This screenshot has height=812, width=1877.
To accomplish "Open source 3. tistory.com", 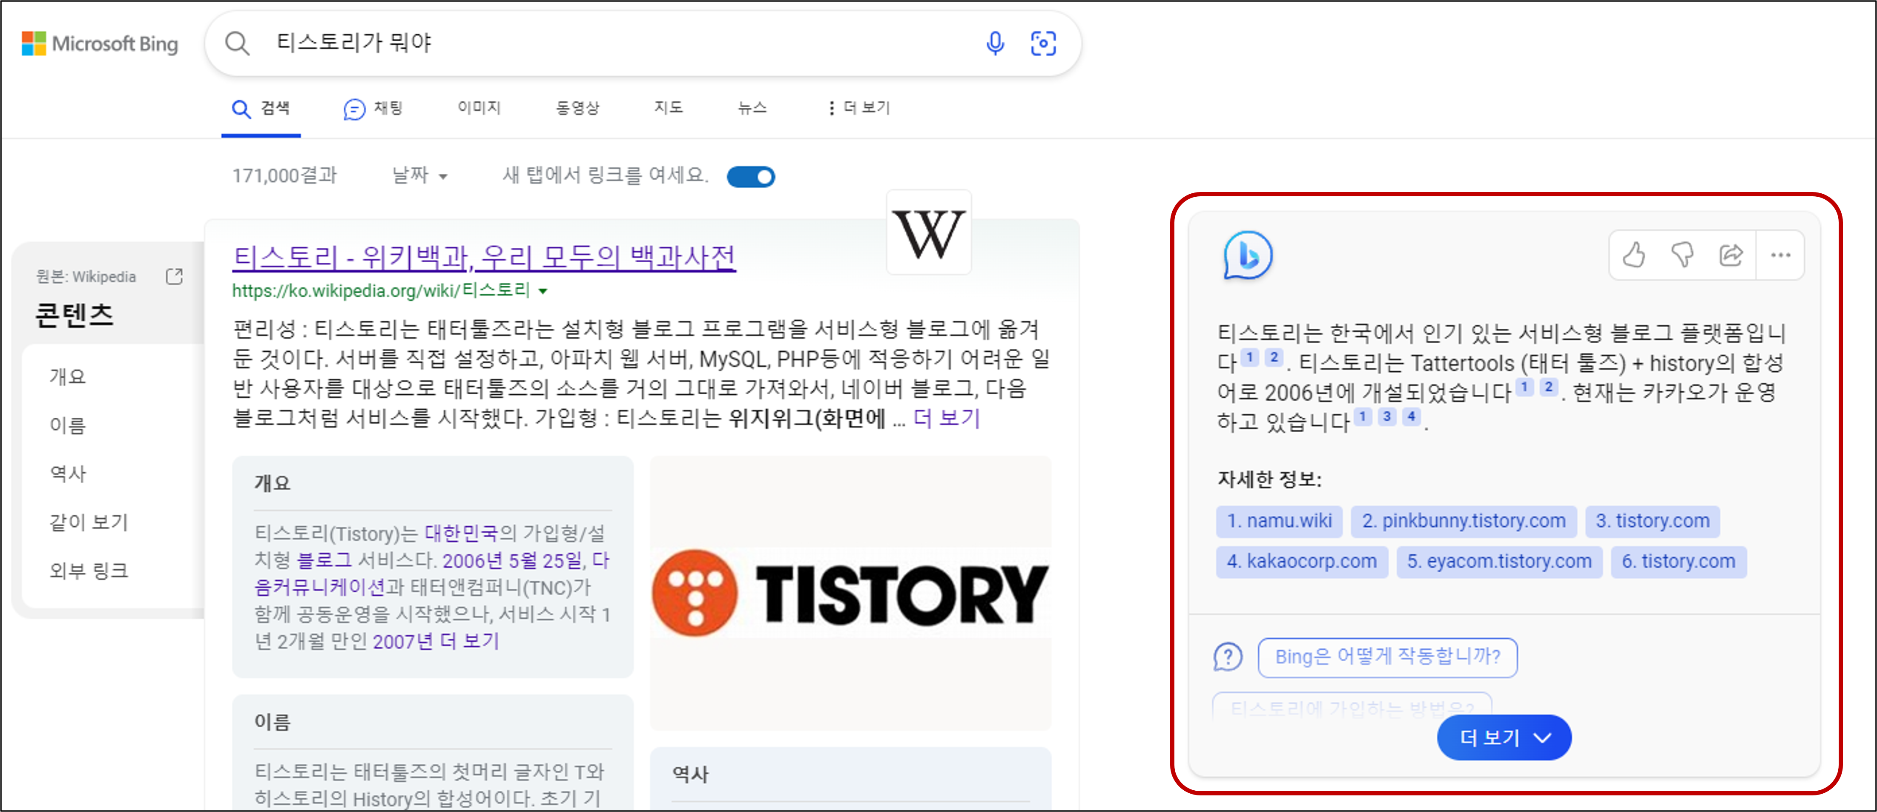I will point(1653,522).
